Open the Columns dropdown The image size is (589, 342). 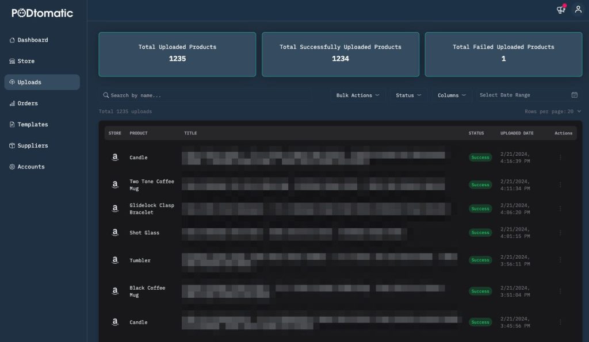[452, 95]
